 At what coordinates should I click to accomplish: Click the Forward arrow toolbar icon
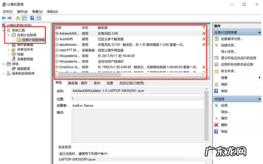click(10, 18)
